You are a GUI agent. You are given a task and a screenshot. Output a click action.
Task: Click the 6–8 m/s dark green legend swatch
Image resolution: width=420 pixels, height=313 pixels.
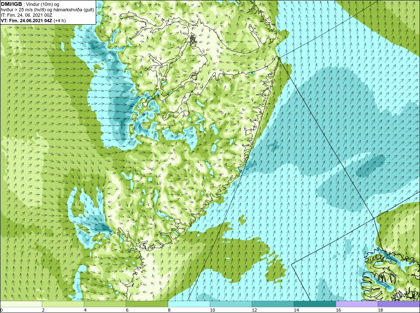pyautogui.click(x=147, y=304)
